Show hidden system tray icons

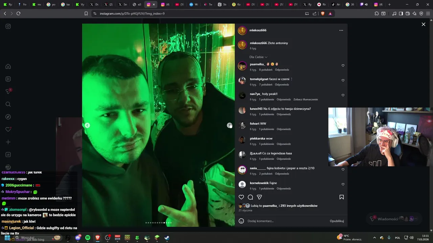coord(374,238)
